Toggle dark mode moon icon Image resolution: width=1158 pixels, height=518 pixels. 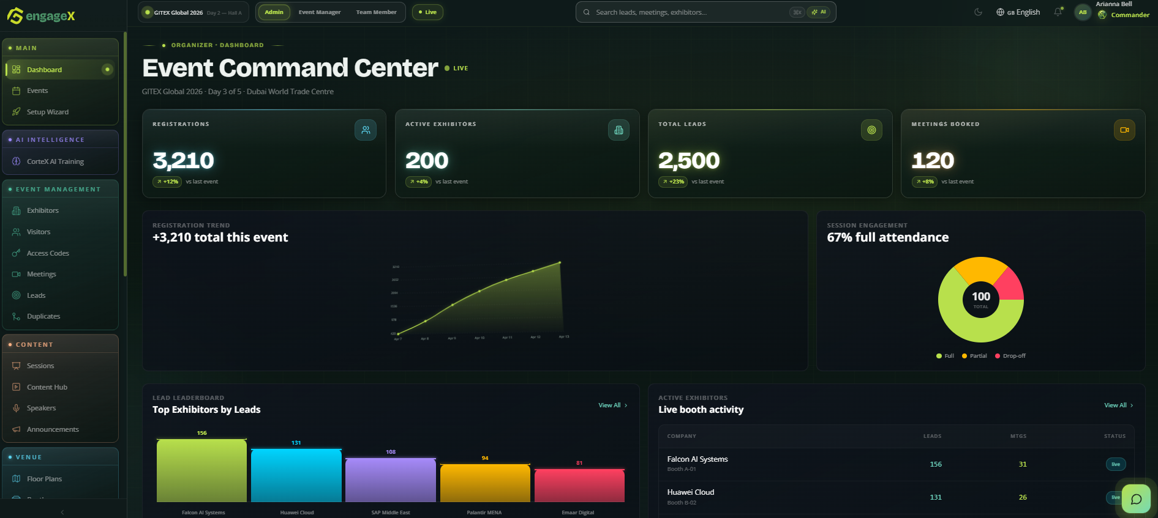click(978, 12)
